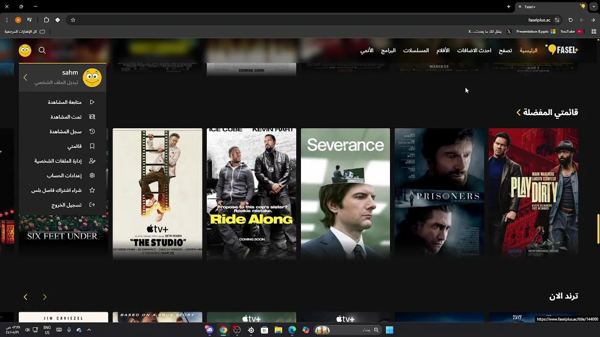Open the Windows Start button on taskbar
This screenshot has width=600, height=337.
tap(390, 330)
